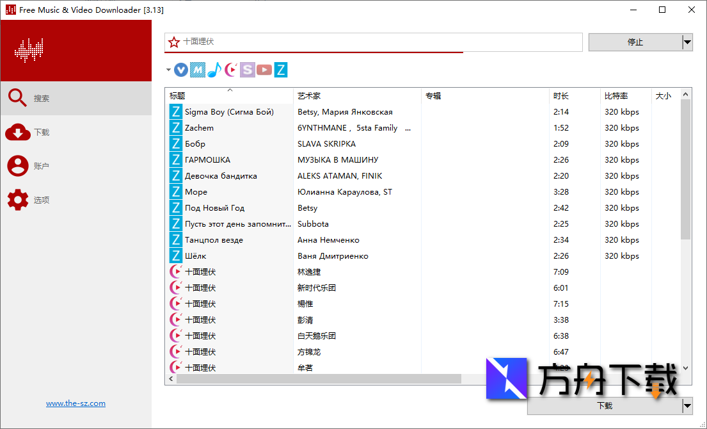Open the small arrow left of the source icons
Image resolution: width=707 pixels, height=429 pixels.
click(x=168, y=70)
